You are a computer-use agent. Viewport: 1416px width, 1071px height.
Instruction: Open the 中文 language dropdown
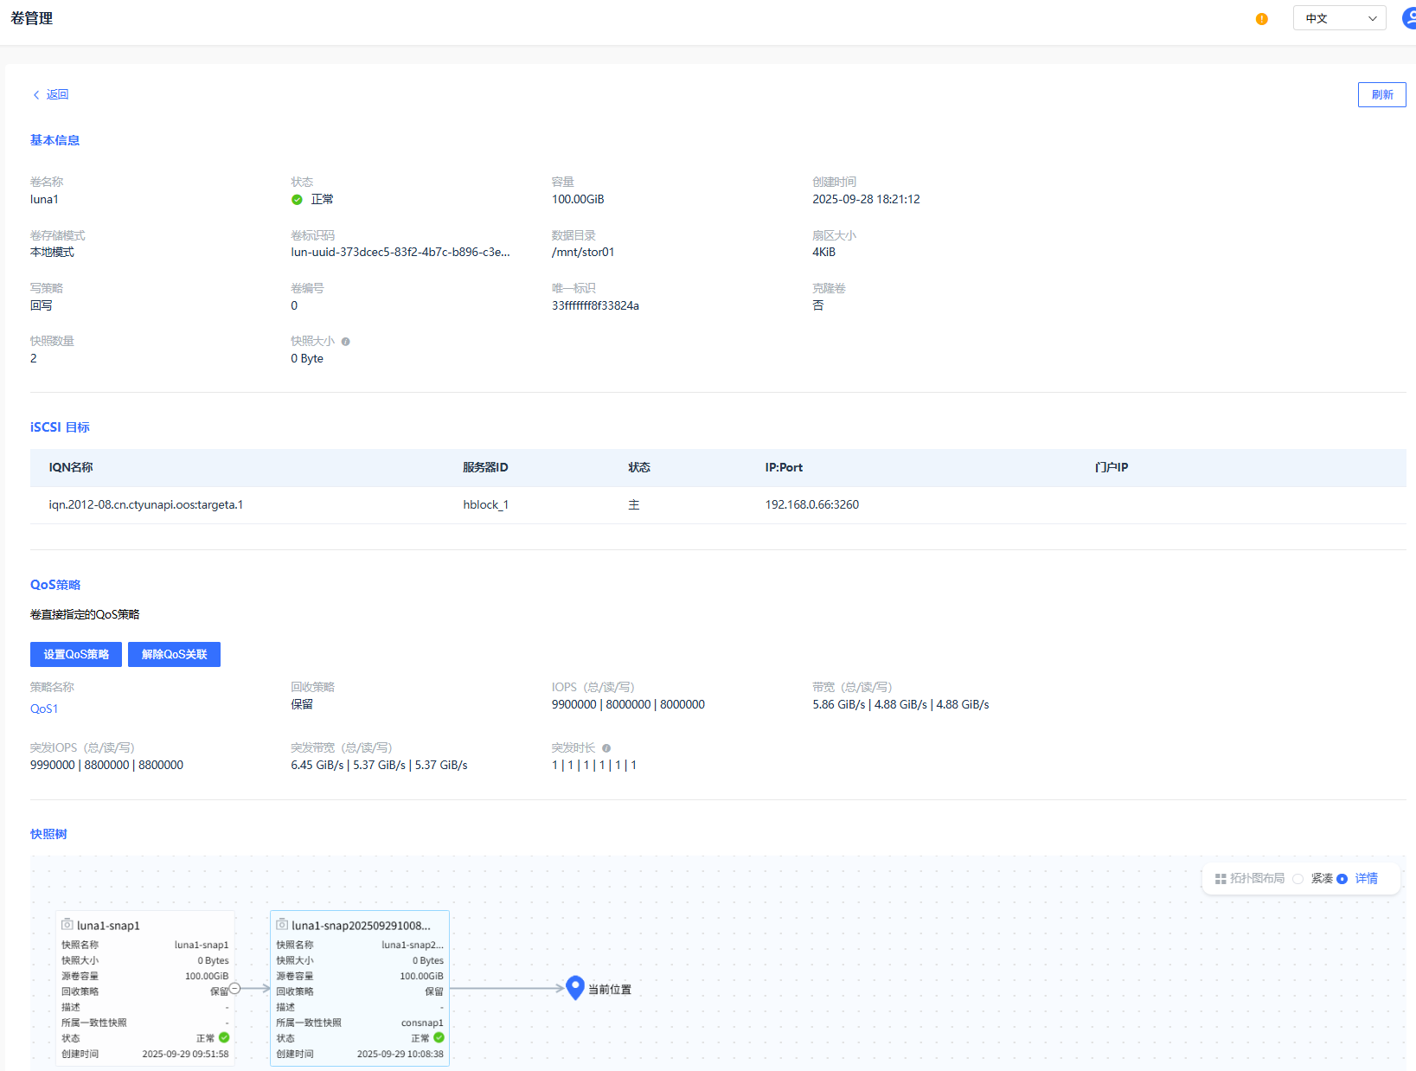(1339, 18)
